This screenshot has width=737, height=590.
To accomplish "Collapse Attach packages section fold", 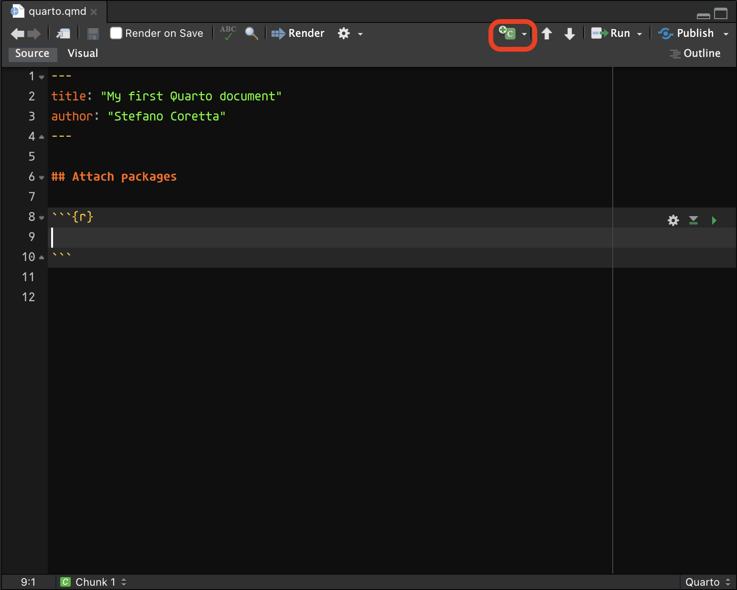I will pos(42,178).
